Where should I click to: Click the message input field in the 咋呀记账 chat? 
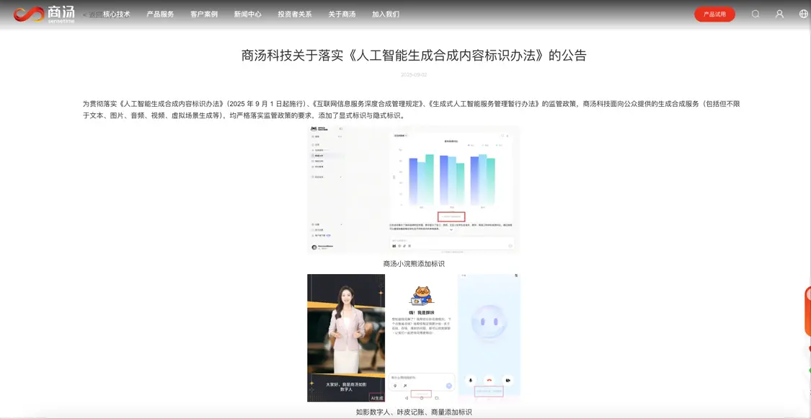(418, 377)
